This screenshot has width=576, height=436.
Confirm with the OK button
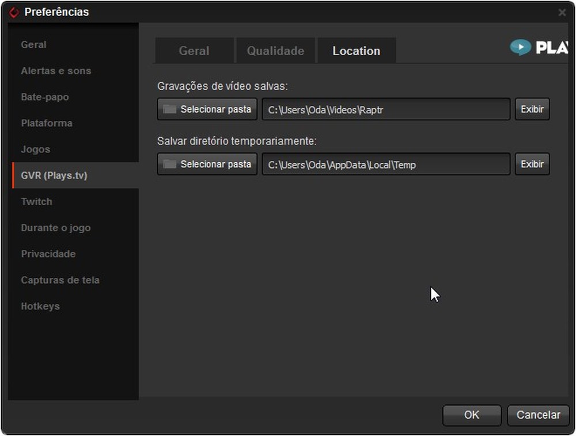pos(472,415)
